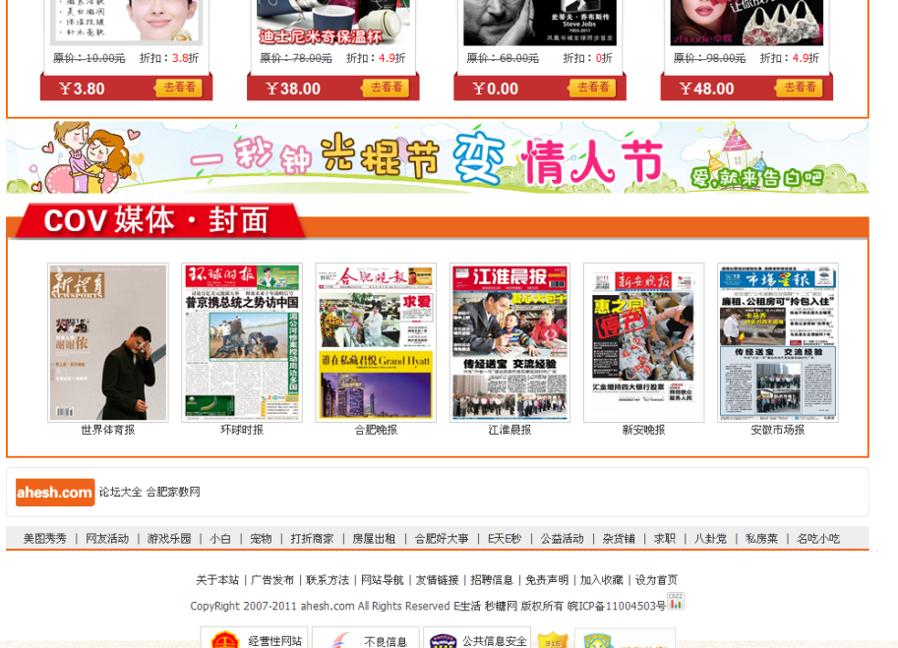Image resolution: width=898 pixels, height=648 pixels.
Task: Go to 美图秀秀 section
Action: pos(44,539)
